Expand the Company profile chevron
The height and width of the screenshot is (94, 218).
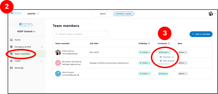coord(42,47)
